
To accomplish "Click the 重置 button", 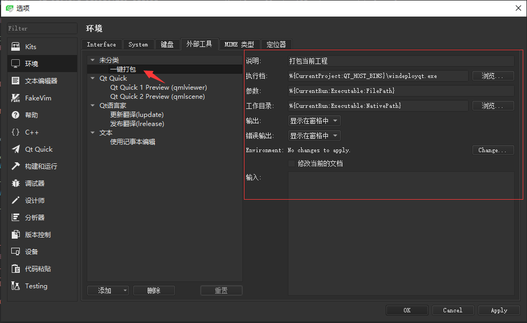I will (221, 290).
